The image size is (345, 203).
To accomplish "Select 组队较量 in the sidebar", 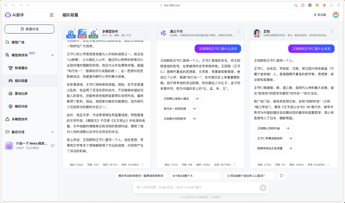I will [x=29, y=81].
